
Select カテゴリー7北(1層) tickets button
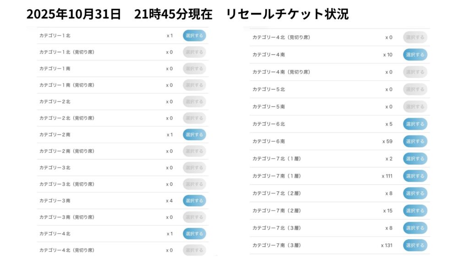pos(415,159)
